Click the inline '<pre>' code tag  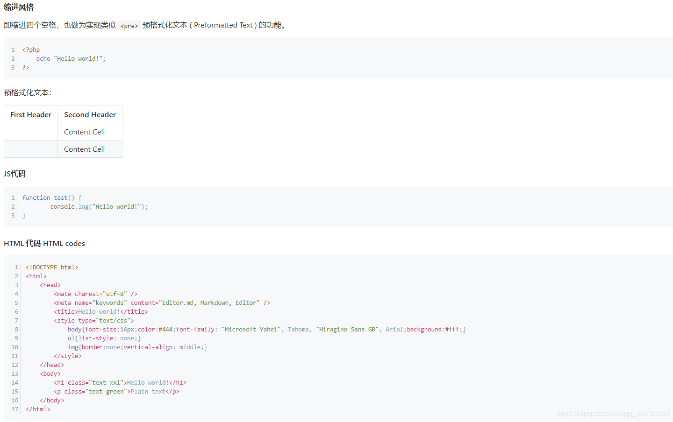coord(129,26)
